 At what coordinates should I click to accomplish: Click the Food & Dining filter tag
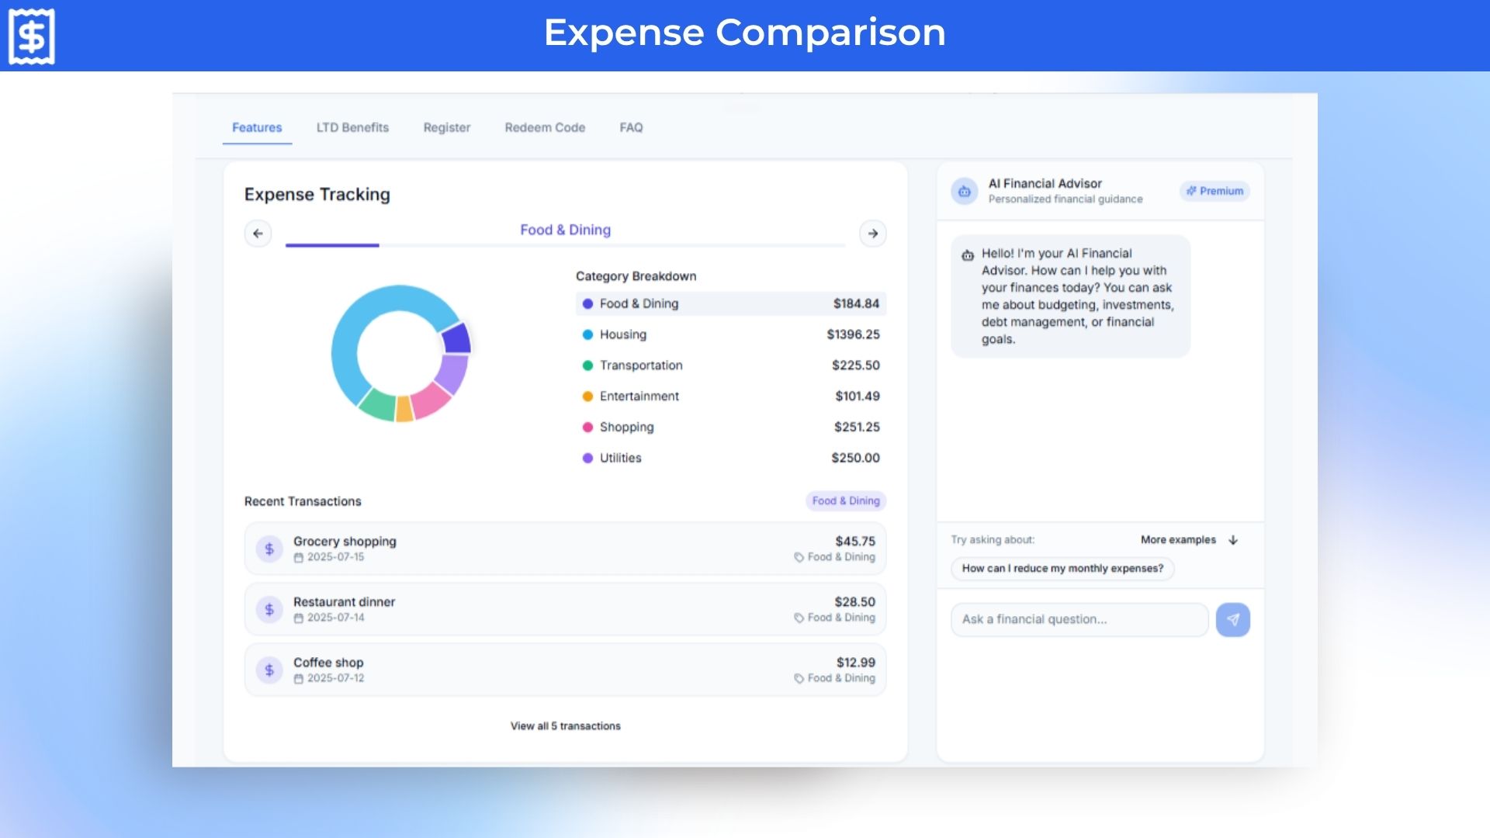pyautogui.click(x=846, y=501)
